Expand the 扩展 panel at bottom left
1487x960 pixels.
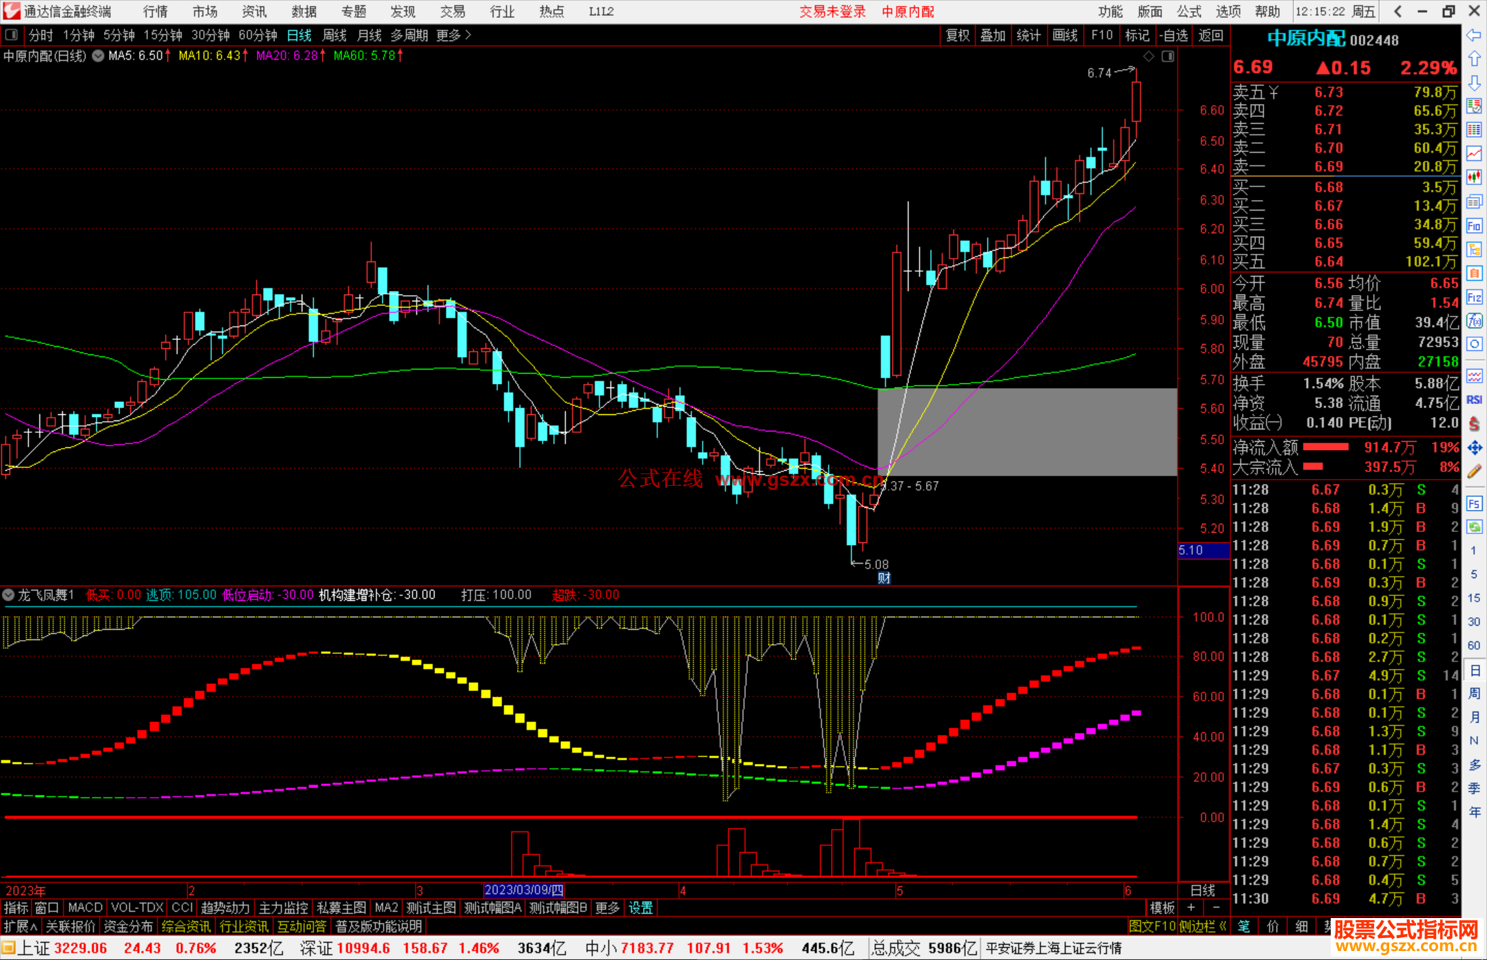click(21, 926)
